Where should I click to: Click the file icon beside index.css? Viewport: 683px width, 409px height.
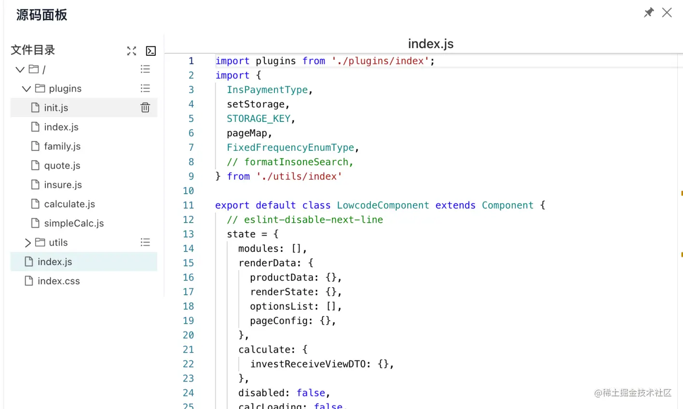click(29, 281)
